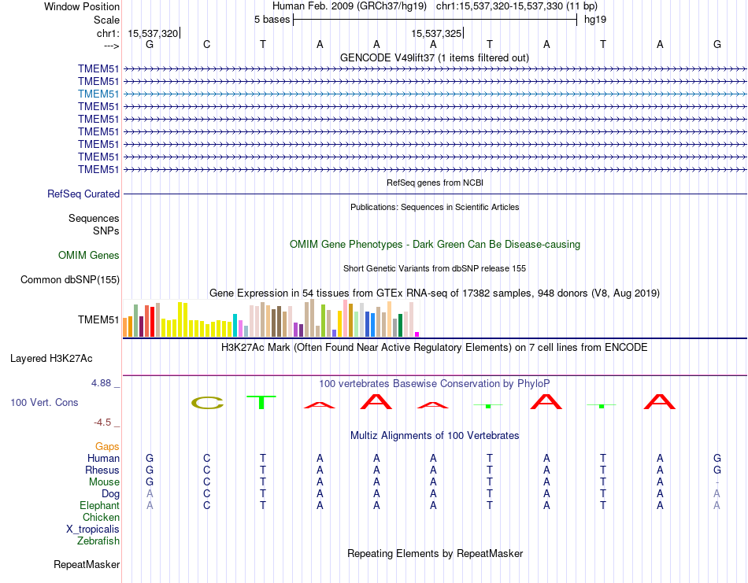The width and height of the screenshot is (748, 583).
Task: Click the C base in the Elephant alignment row
Action: pyautogui.click(x=206, y=505)
